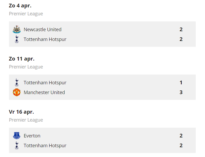
Task: Select the Everton team name
Action: 32,136
